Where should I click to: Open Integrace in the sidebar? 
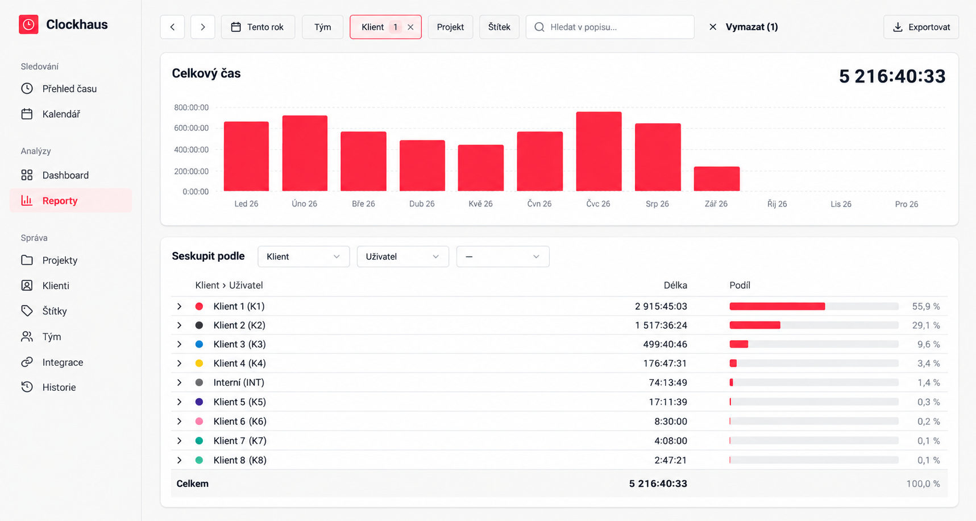70,362
